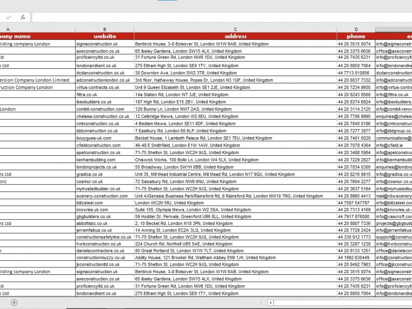
Task: Click phone '44 7597 547797'
Action: coord(353,203)
